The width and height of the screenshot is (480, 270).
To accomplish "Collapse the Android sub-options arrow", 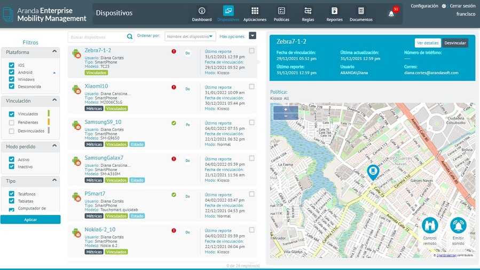I will 54,73.
